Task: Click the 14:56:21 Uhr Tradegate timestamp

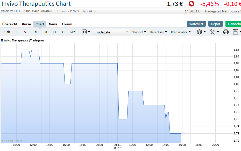Action: tap(202, 11)
